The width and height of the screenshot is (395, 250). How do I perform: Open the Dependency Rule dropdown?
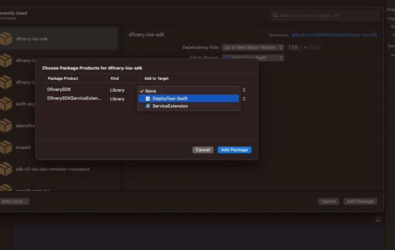tap(252, 47)
